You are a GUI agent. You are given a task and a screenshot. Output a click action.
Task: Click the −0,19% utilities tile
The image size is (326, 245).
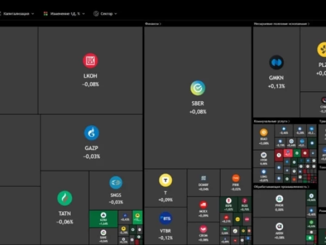click(x=280, y=143)
